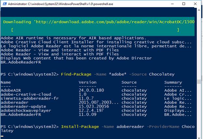Click the 'Le logiciel Adobe Reader' line
The height and width of the screenshot is (139, 203).
[96, 46]
